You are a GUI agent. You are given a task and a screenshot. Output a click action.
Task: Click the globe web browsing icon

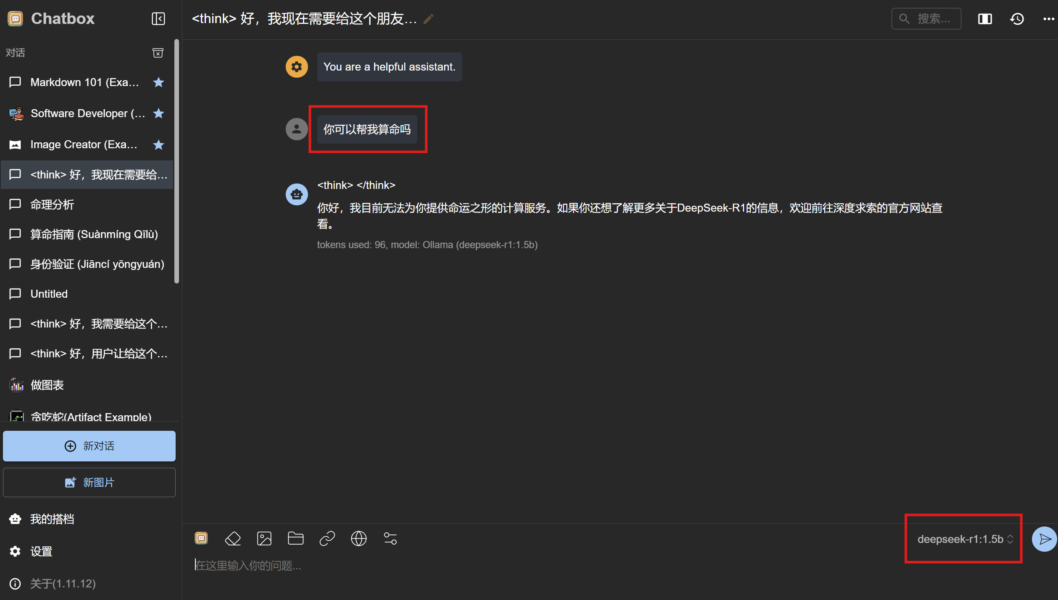[359, 539]
